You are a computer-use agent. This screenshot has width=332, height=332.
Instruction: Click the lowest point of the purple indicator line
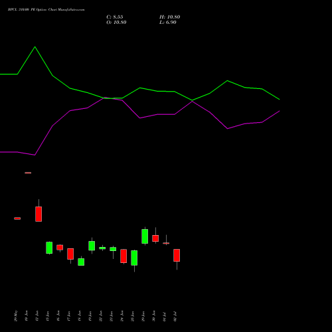(x=35, y=155)
